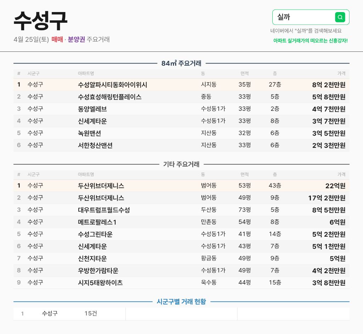Click the 6억원 price
This screenshot has width=363, height=334.
(337, 222)
